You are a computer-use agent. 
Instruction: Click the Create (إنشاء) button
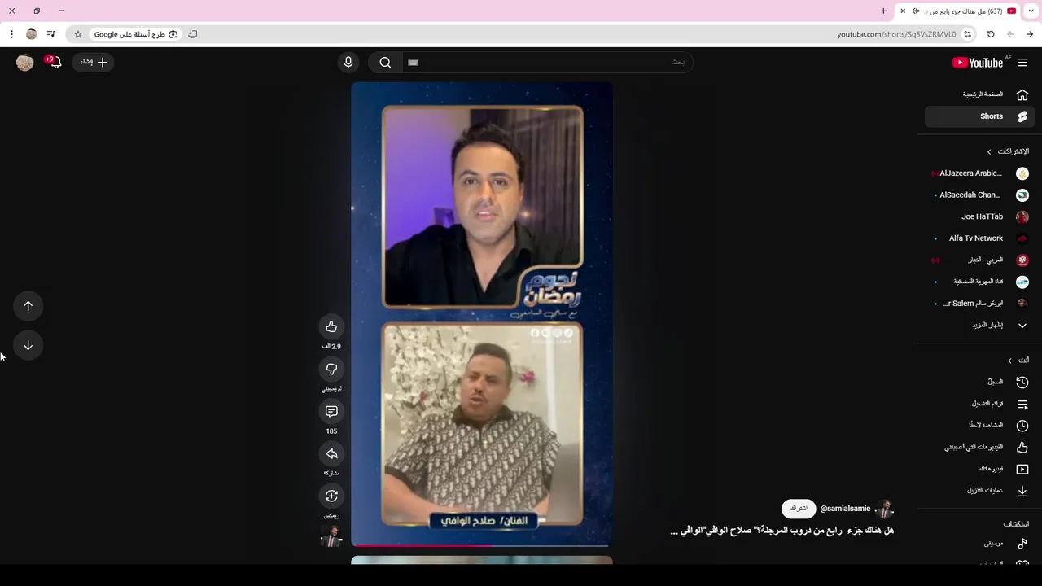(93, 62)
